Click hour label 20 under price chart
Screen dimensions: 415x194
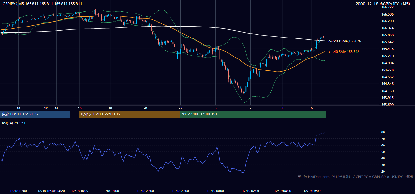pos(145,108)
